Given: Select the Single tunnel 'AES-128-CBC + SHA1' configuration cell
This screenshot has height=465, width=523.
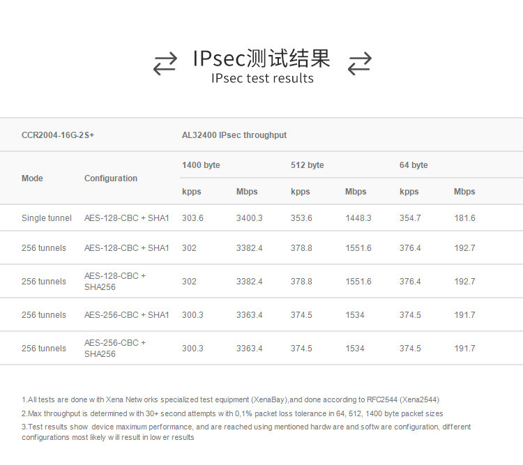Looking at the screenshot, I should (x=127, y=218).
